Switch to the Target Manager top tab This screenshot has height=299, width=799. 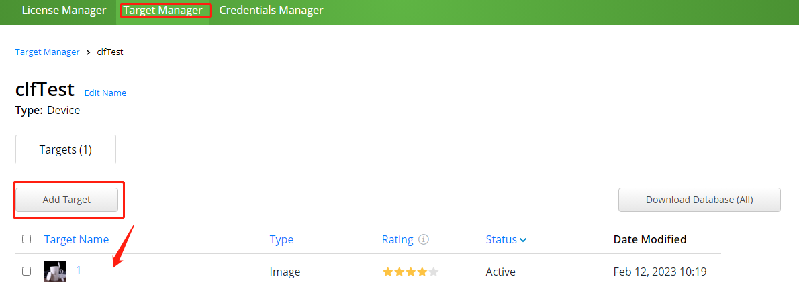coord(162,11)
